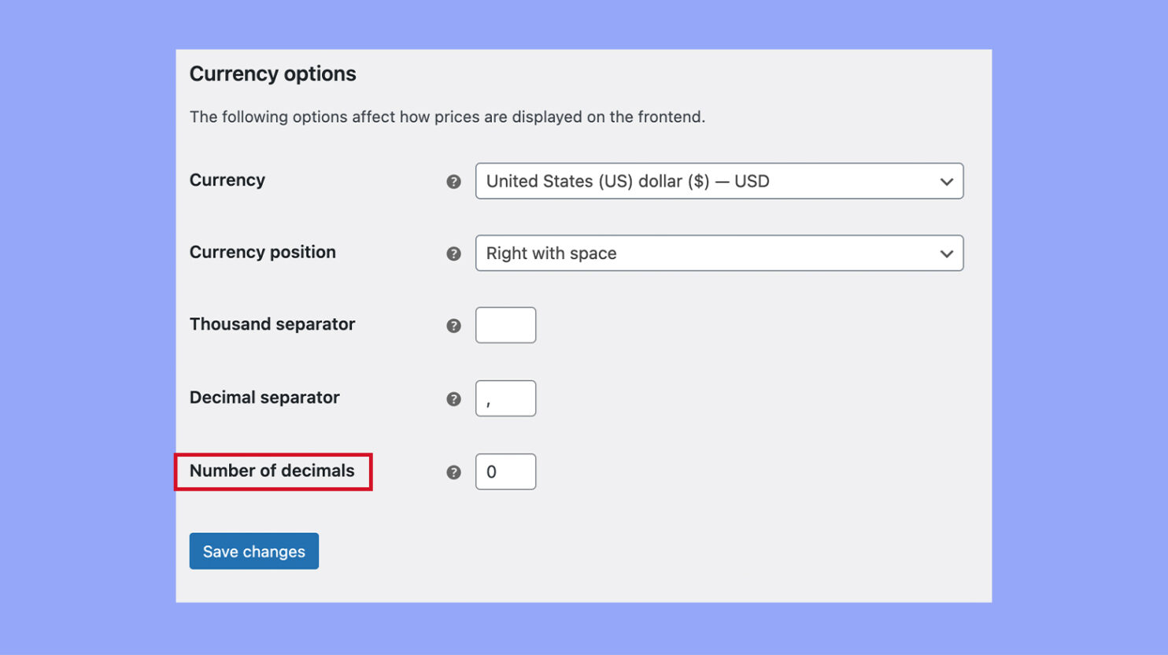
Task: Select the Decimal separator input box
Action: (x=505, y=398)
